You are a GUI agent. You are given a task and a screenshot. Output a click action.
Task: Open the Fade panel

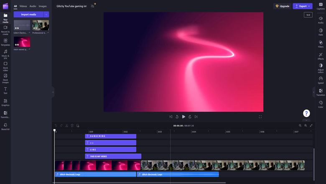(321, 32)
